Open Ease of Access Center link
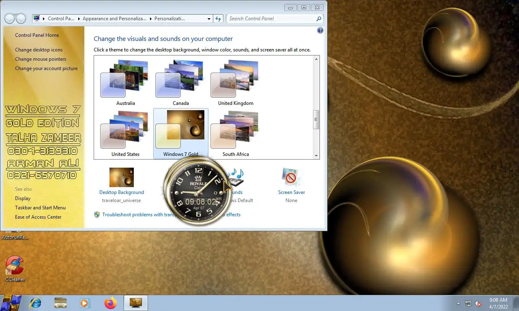The height and width of the screenshot is (311, 519). click(38, 217)
